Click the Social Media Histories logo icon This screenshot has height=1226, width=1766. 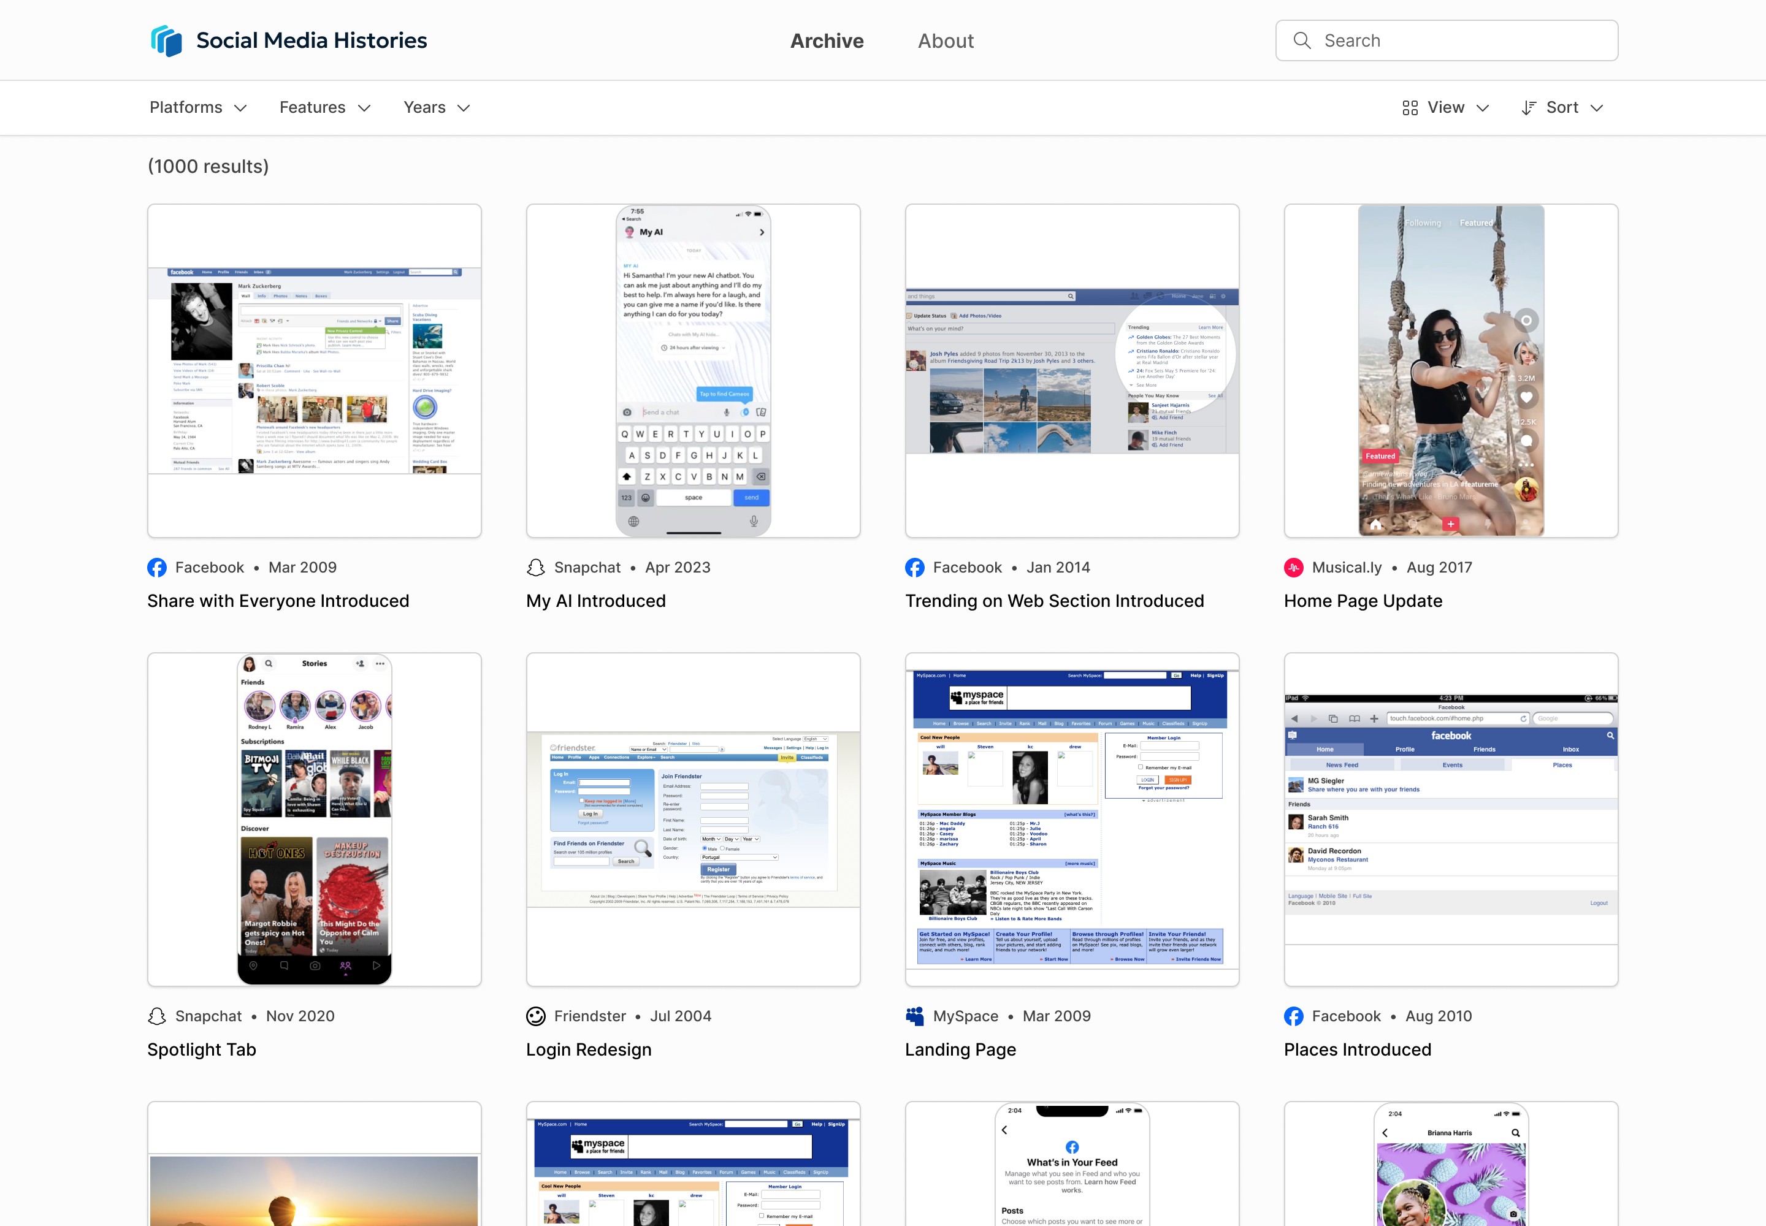[x=166, y=40]
